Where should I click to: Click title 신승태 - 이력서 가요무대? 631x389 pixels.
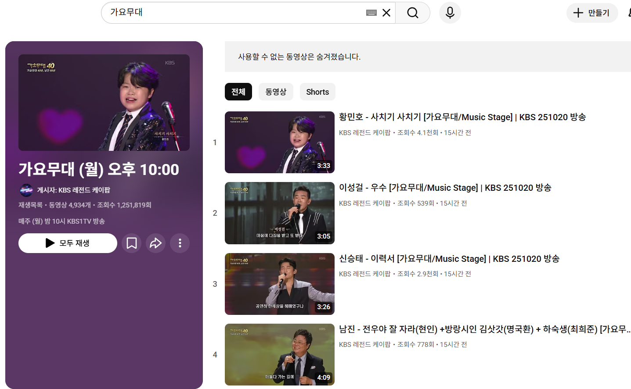449,259
